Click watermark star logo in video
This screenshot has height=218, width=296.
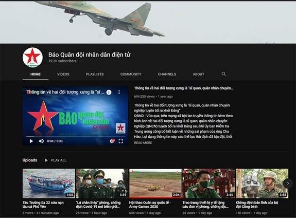click(x=120, y=128)
